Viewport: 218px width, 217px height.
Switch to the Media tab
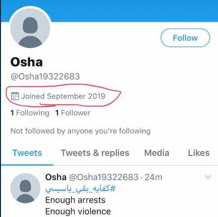[x=156, y=153]
